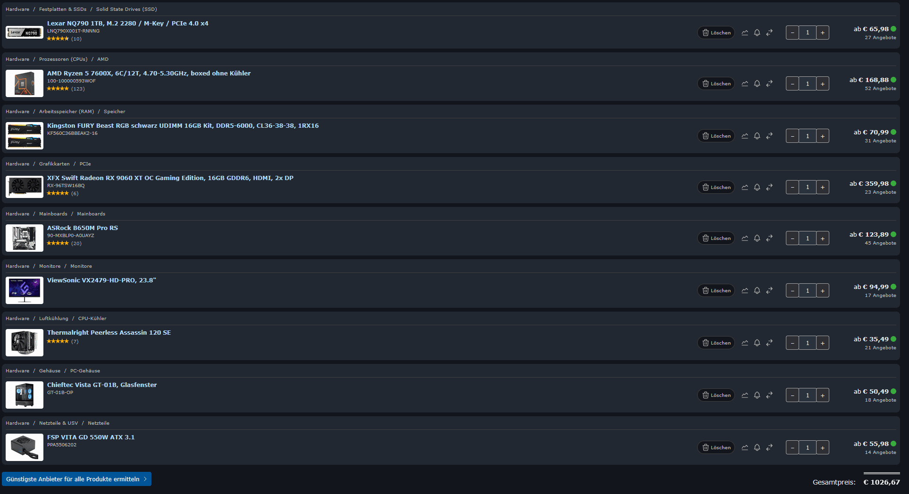
Task: Decrease quantity of XFX Radeon RX 9060 XT
Action: (792, 187)
